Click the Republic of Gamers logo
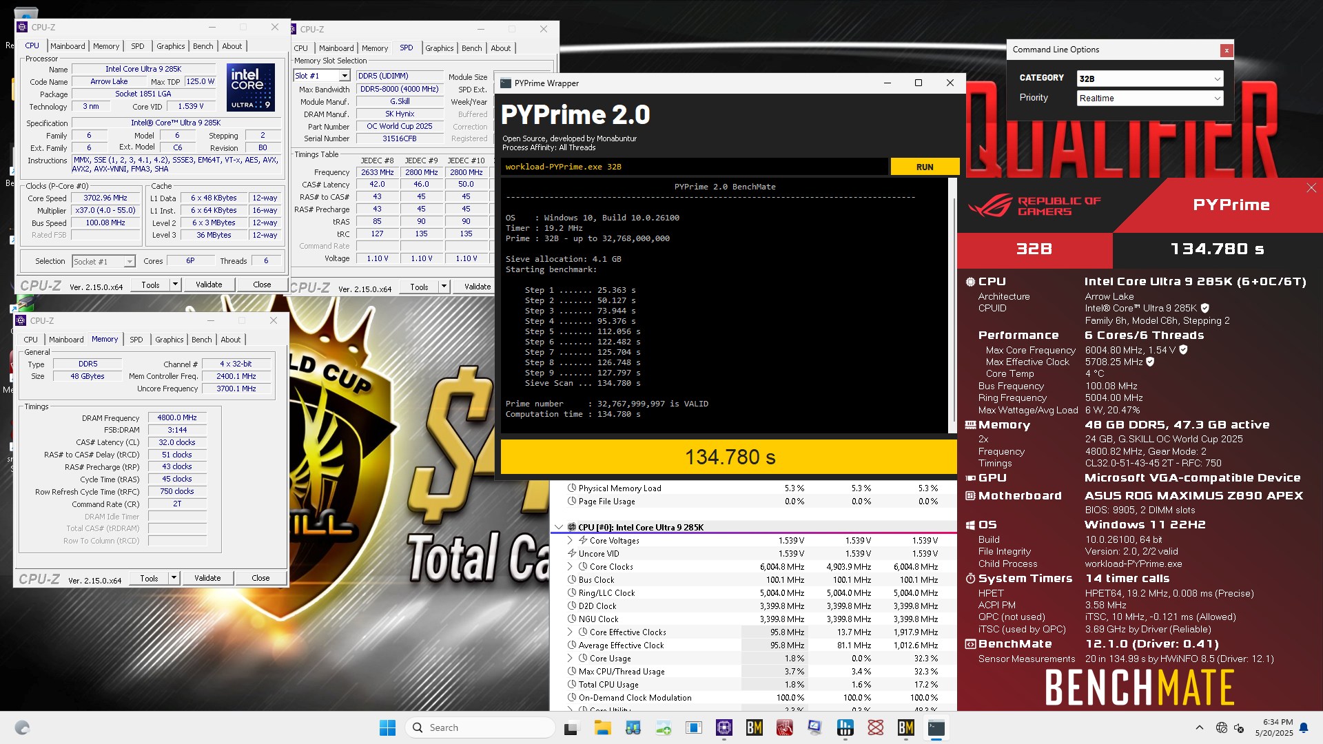 (x=1034, y=206)
